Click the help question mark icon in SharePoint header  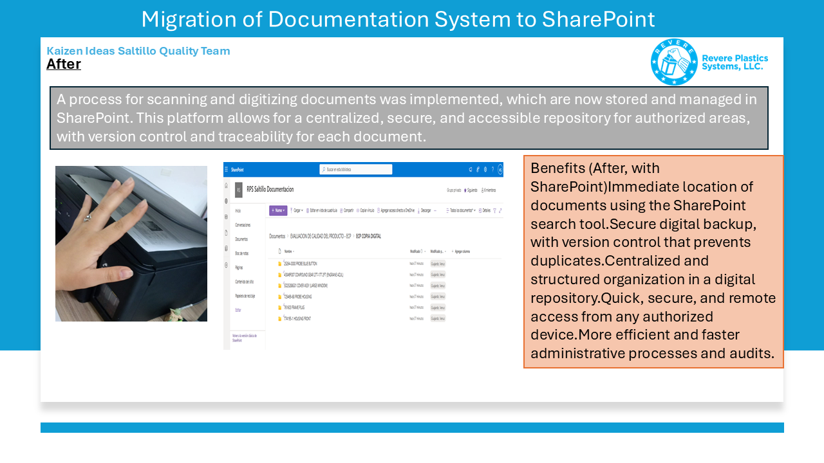(492, 170)
